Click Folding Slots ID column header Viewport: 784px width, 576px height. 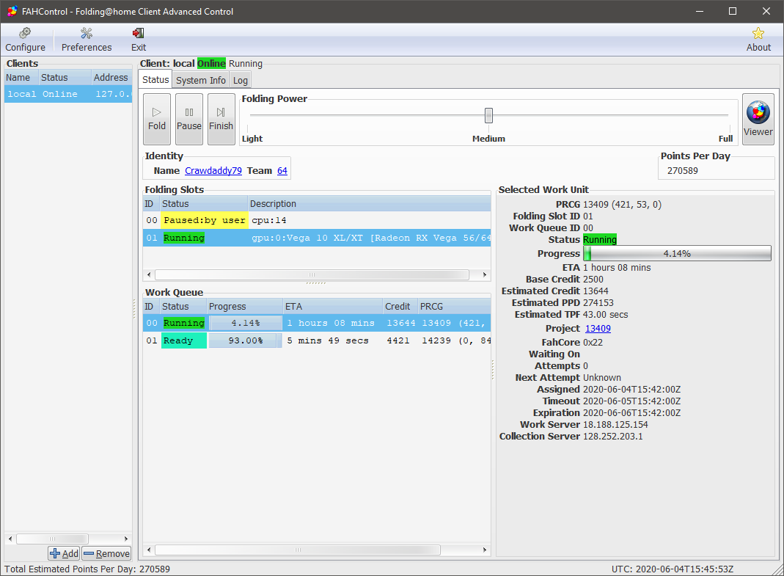click(x=152, y=204)
